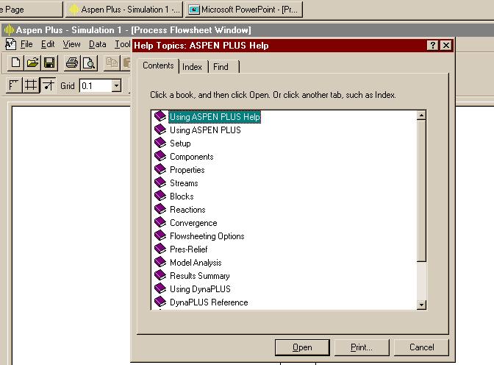The height and width of the screenshot is (365, 494).
Task: Click the book icon beside Reactions
Action: pyautogui.click(x=160, y=210)
